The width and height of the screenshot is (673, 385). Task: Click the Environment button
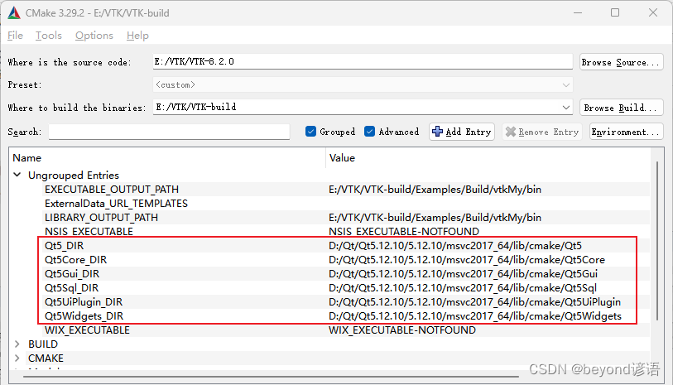(x=626, y=132)
